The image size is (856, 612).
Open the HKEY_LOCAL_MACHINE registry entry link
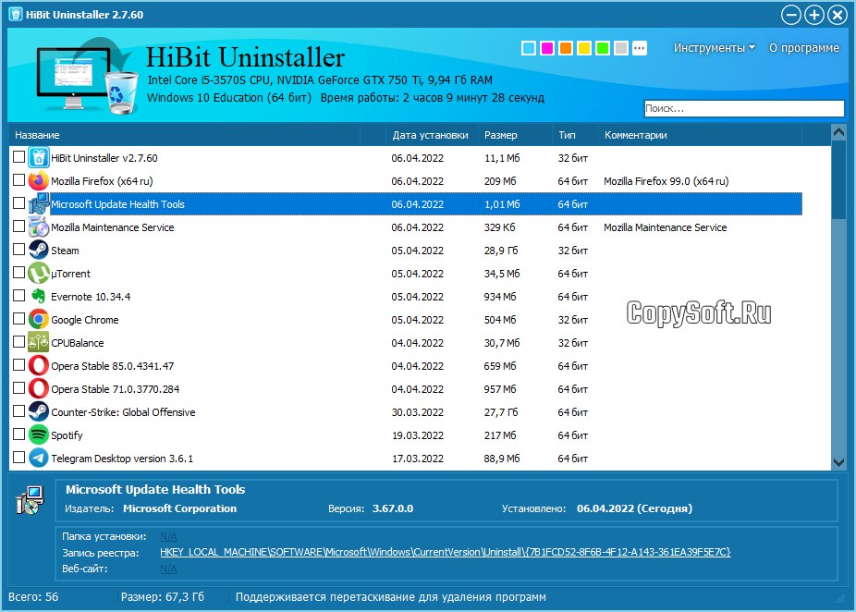[x=445, y=552]
